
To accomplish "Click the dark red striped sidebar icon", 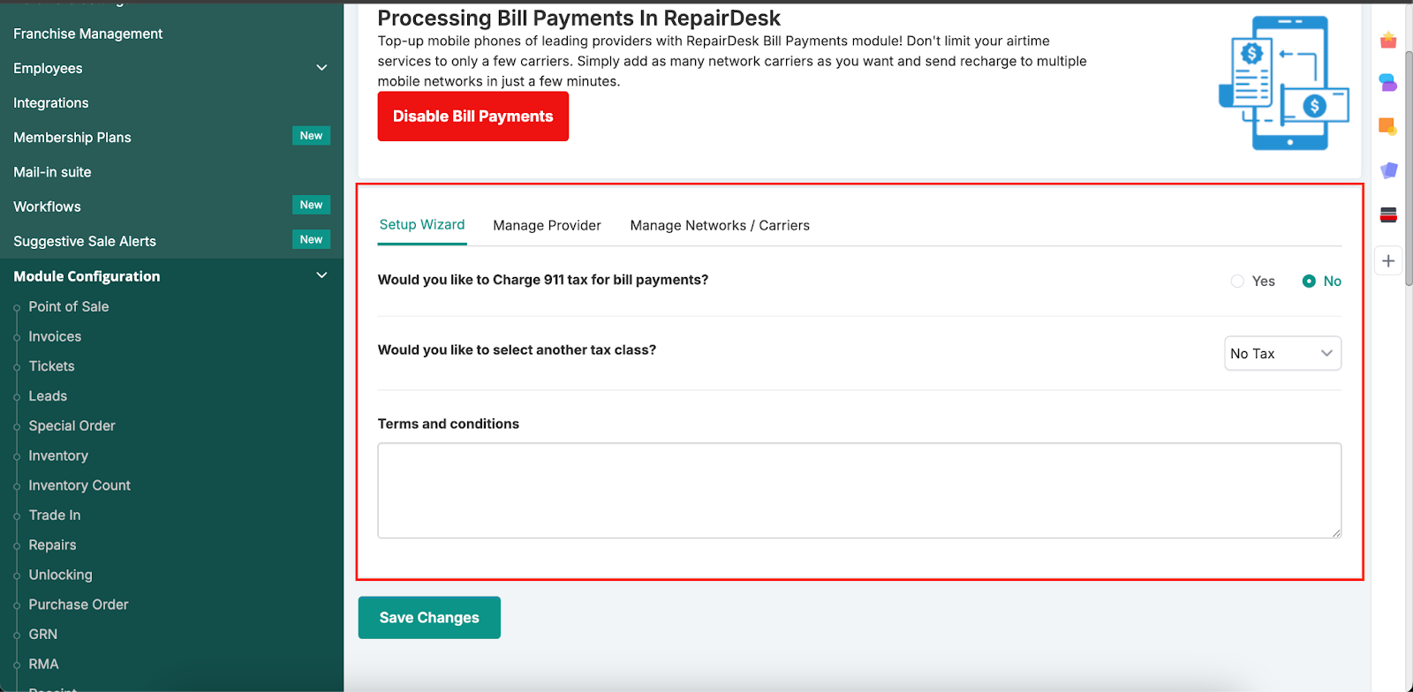I will [x=1388, y=214].
